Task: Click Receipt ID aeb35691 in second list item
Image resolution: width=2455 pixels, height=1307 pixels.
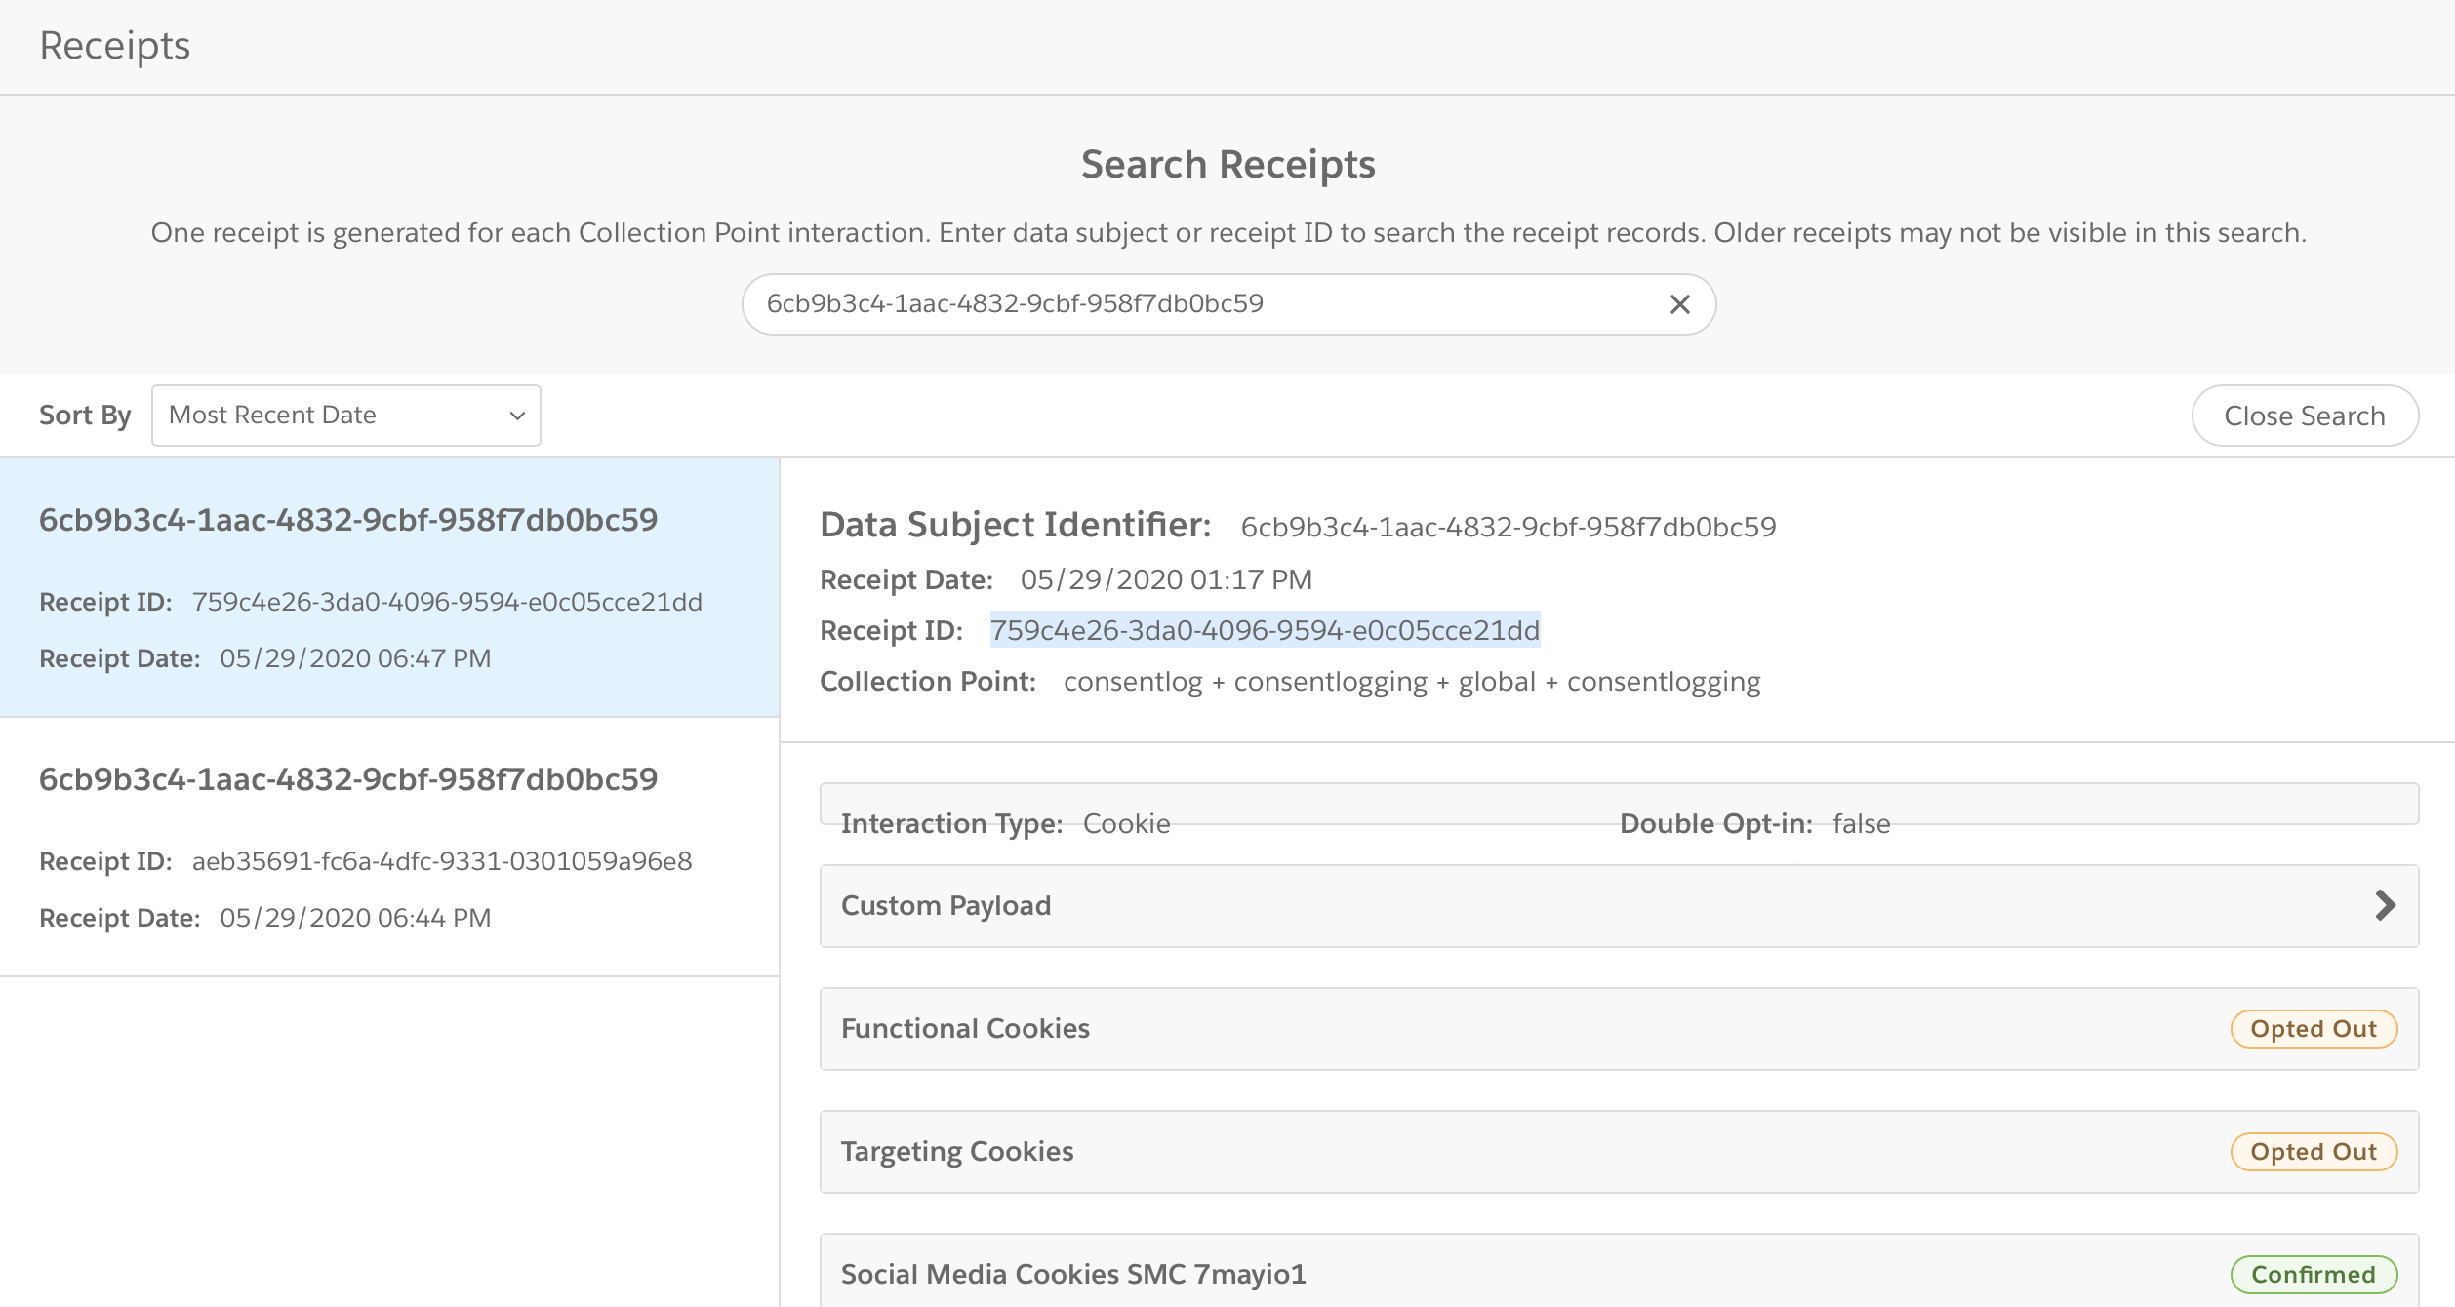Action: coord(442,861)
